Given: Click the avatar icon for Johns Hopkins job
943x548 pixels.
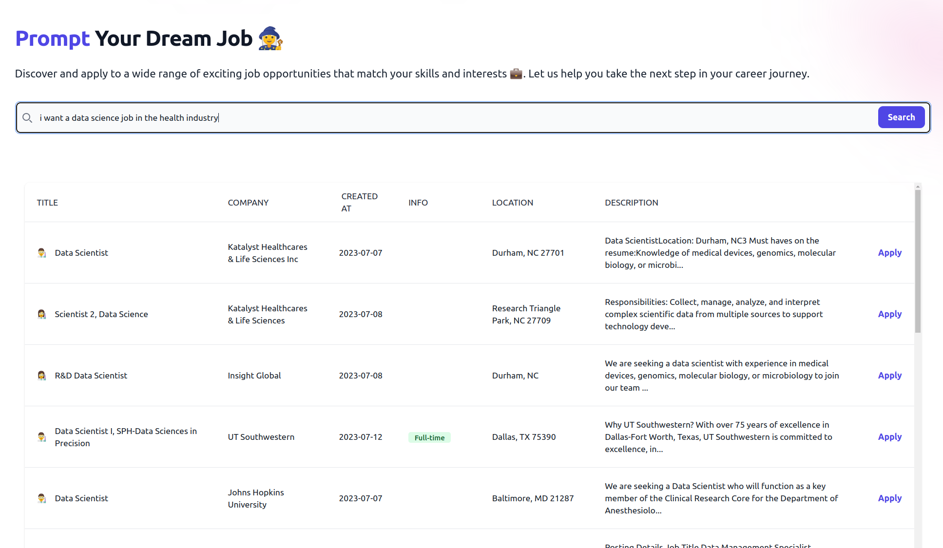Looking at the screenshot, I should click(x=42, y=498).
